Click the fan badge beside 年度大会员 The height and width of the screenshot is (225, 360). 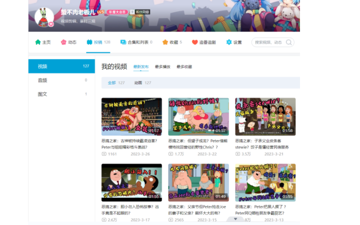[140, 12]
